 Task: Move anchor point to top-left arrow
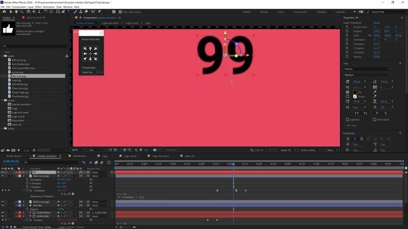85,48
